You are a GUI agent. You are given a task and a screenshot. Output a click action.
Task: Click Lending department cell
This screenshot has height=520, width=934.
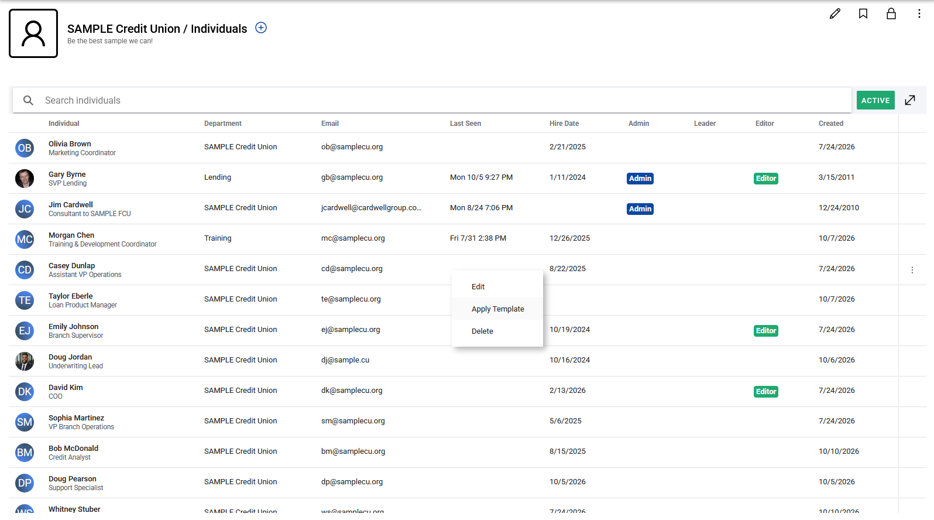click(218, 177)
